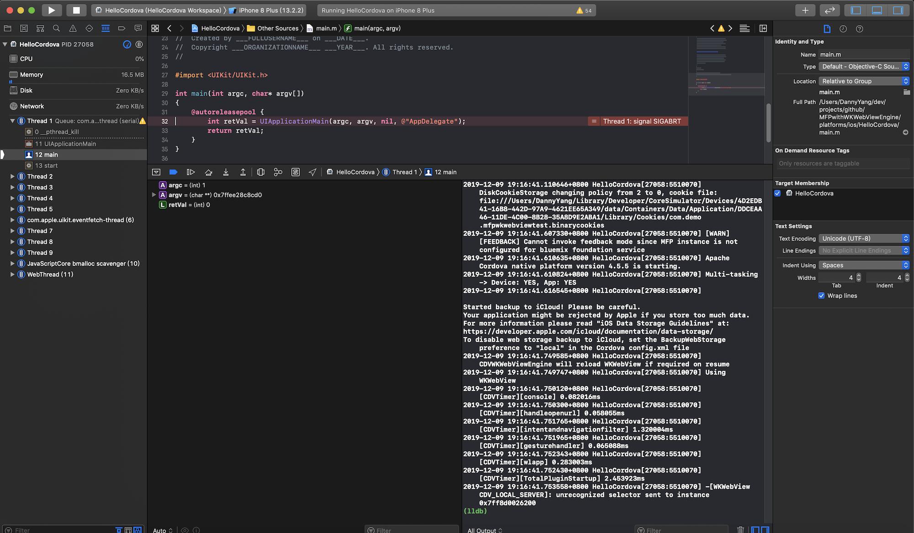Click the Name field containing main.m

(863, 54)
